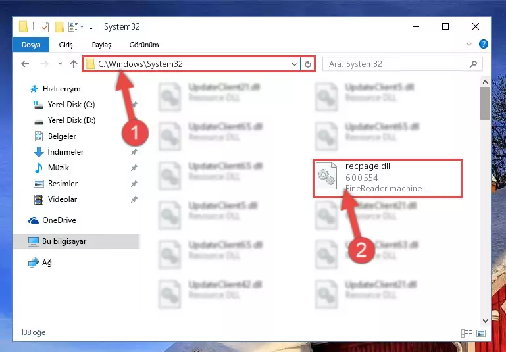Open Customize Quick Access Toolbar dropdown
The height and width of the screenshot is (352, 506).
91,28
